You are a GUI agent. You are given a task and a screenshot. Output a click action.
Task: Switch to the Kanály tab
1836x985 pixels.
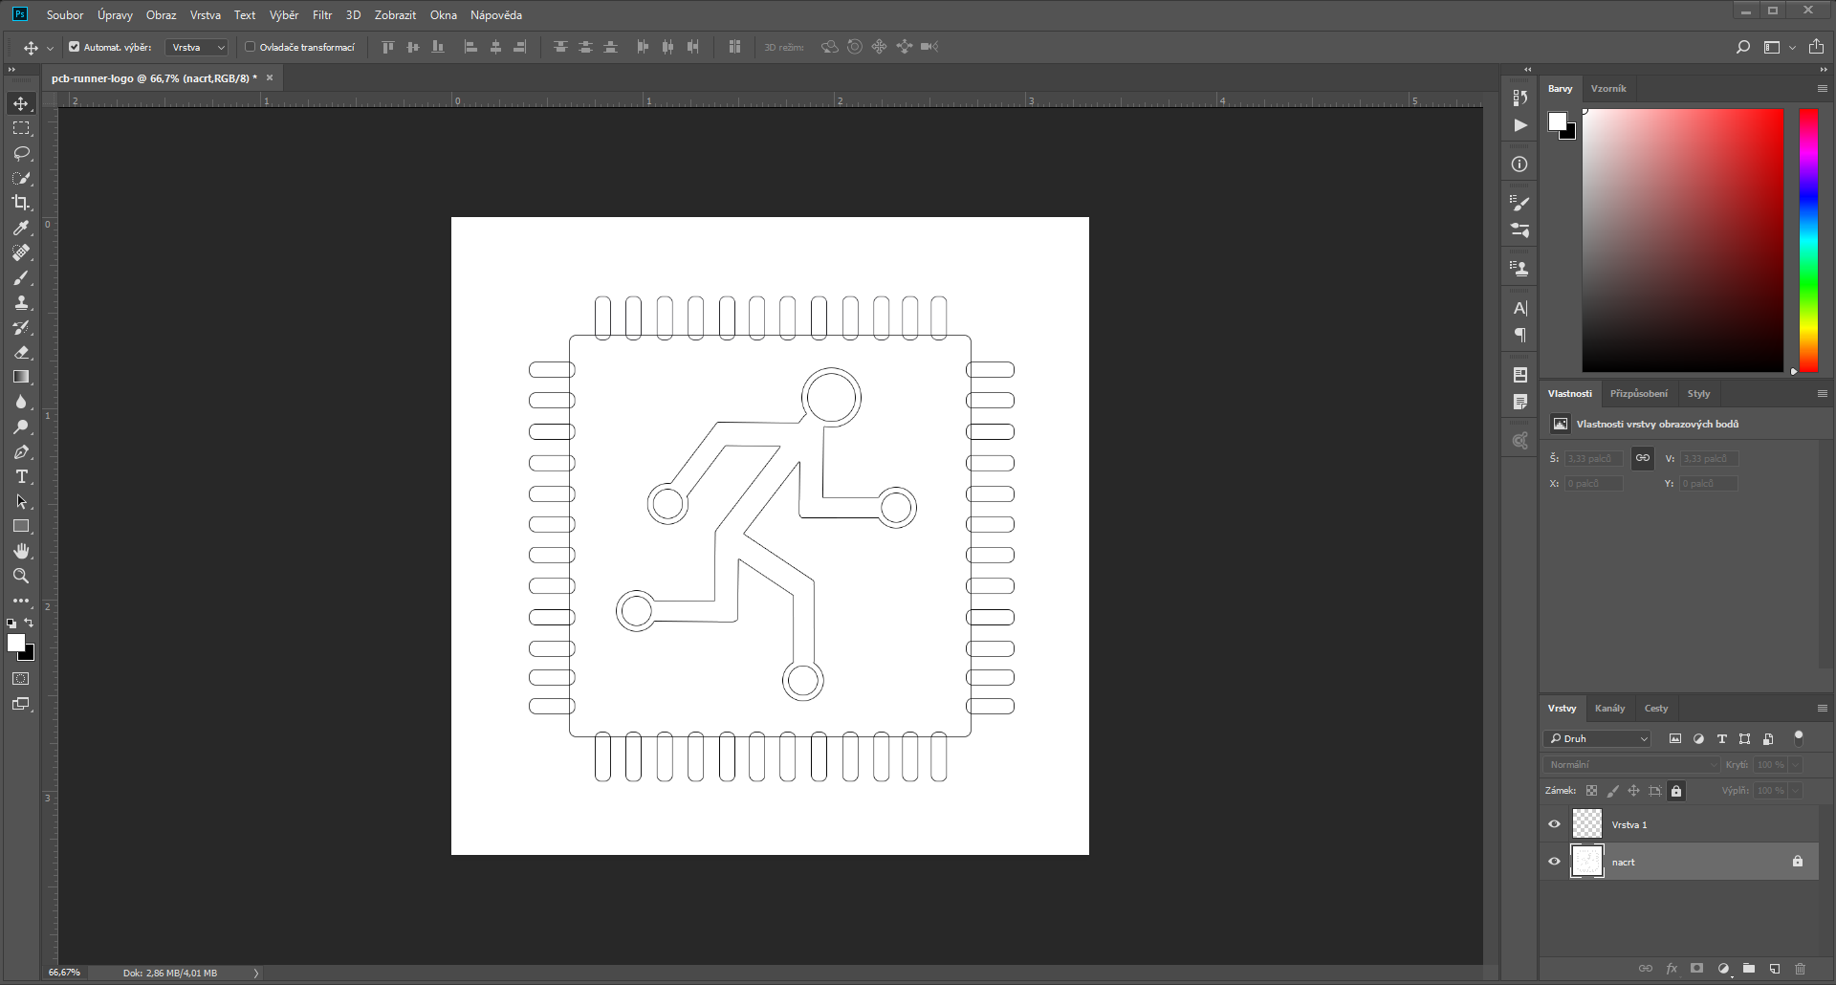click(1610, 708)
